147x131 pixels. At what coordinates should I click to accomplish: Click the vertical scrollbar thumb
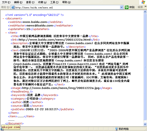coord(145,67)
